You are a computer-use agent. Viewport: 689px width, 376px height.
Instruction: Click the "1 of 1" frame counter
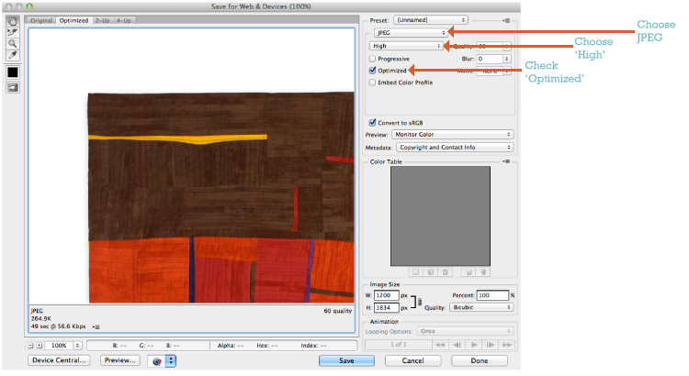click(399, 345)
